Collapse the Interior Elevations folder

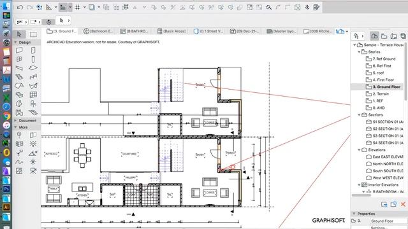(x=359, y=185)
